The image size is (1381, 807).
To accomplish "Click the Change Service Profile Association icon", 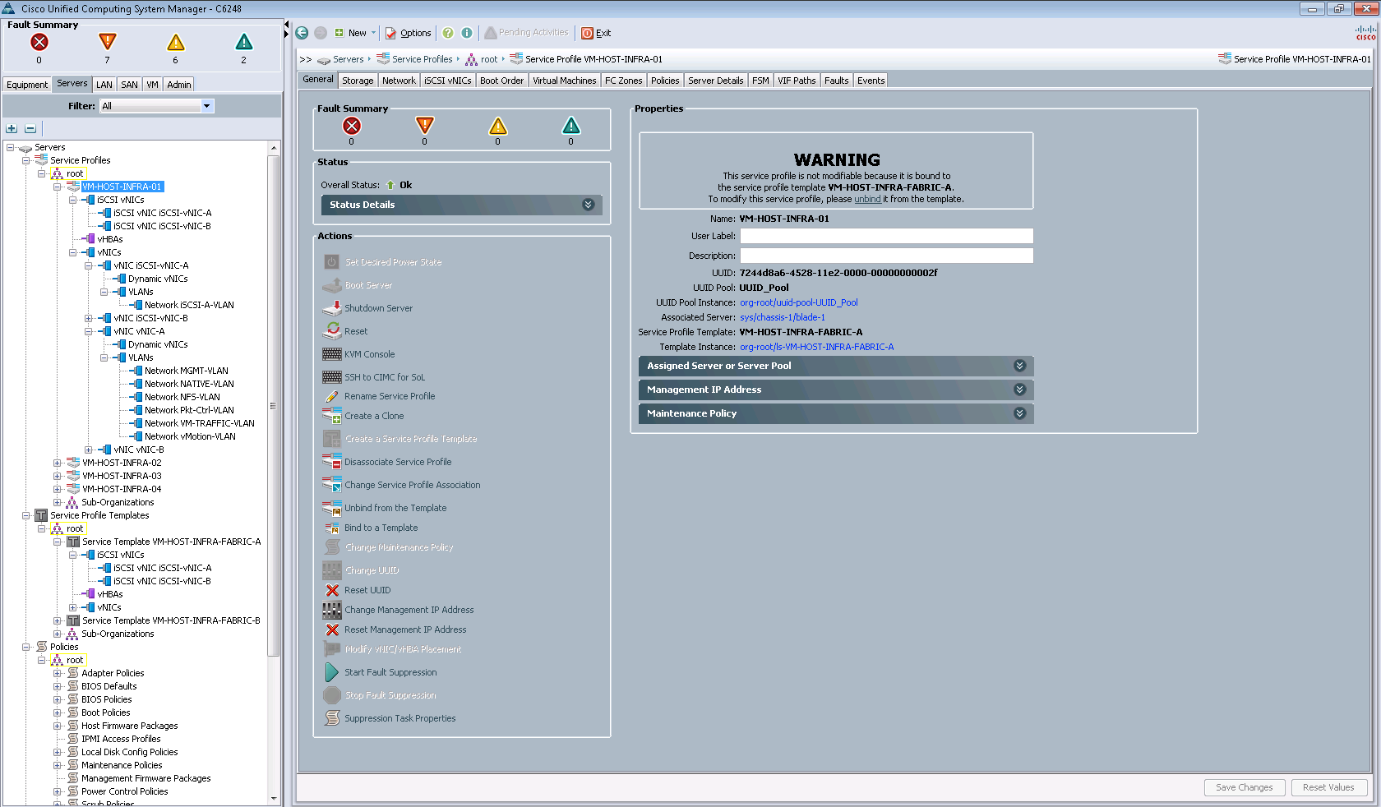I will pyautogui.click(x=332, y=485).
